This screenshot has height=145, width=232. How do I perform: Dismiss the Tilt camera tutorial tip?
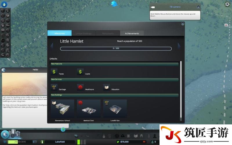pos(198,7)
